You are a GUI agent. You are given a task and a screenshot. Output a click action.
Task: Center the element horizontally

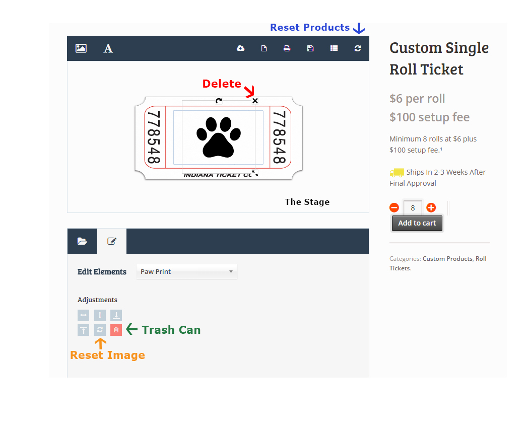coord(84,316)
